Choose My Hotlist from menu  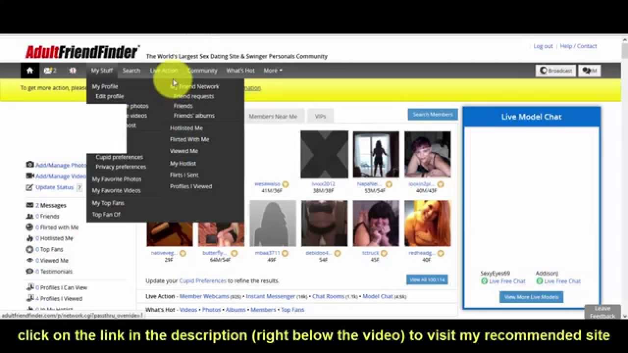(x=183, y=163)
